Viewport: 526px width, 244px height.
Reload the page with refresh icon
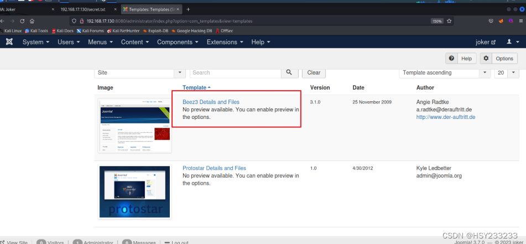(22, 21)
